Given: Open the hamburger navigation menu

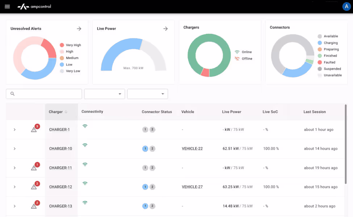Looking at the screenshot, I should (x=7, y=7).
